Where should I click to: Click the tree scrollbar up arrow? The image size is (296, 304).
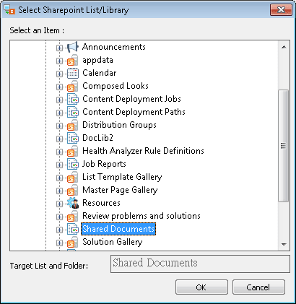coord(284,47)
